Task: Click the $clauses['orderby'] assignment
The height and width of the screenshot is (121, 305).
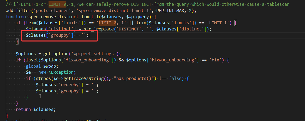Action: click(x=67, y=85)
